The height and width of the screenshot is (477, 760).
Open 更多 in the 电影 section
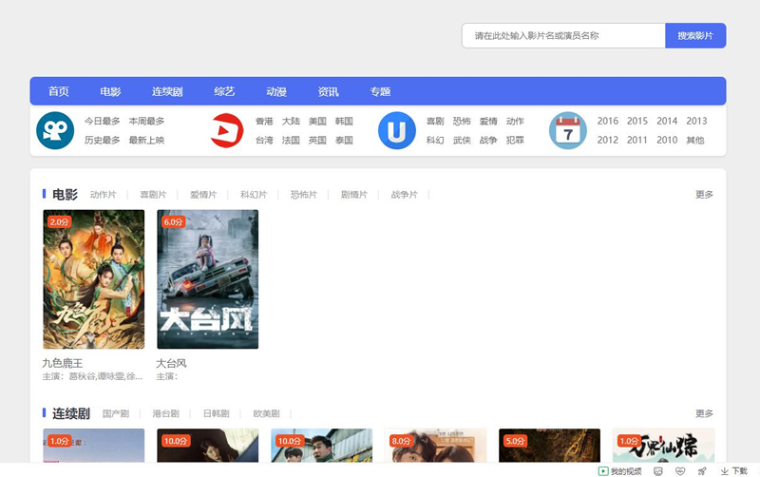pos(704,195)
